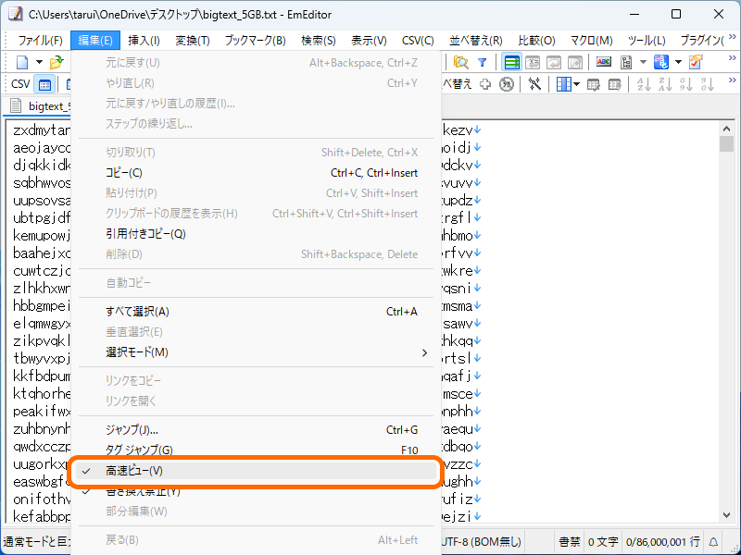Click sort A to Z icon
741x555 pixels.
[x=644, y=84]
